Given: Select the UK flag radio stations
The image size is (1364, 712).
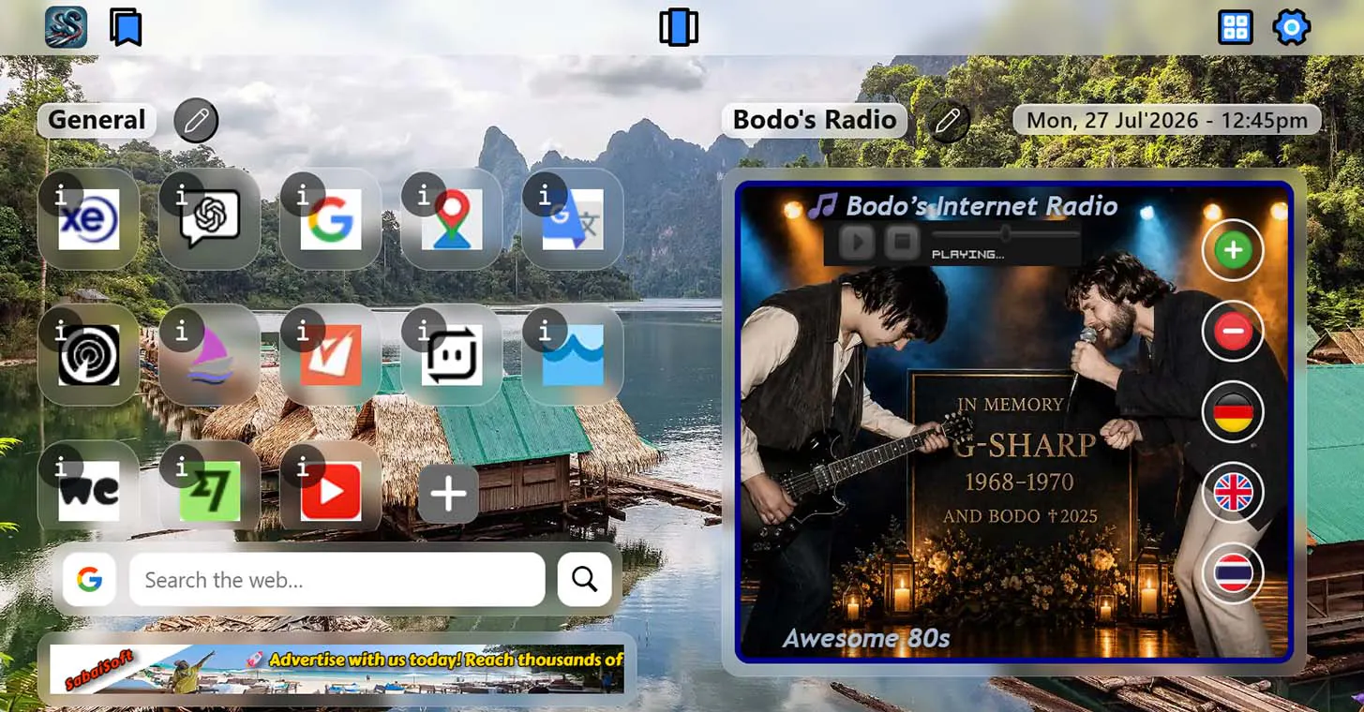Looking at the screenshot, I should tap(1234, 493).
